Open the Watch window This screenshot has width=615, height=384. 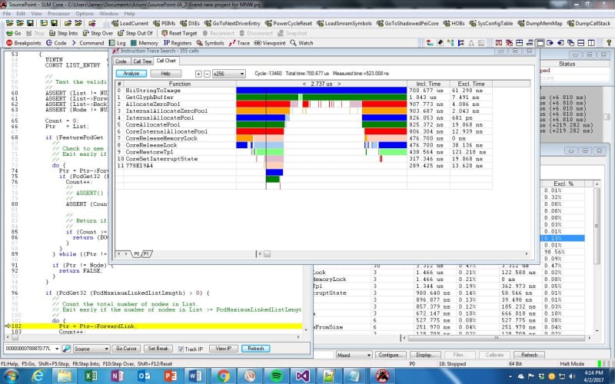(301, 43)
